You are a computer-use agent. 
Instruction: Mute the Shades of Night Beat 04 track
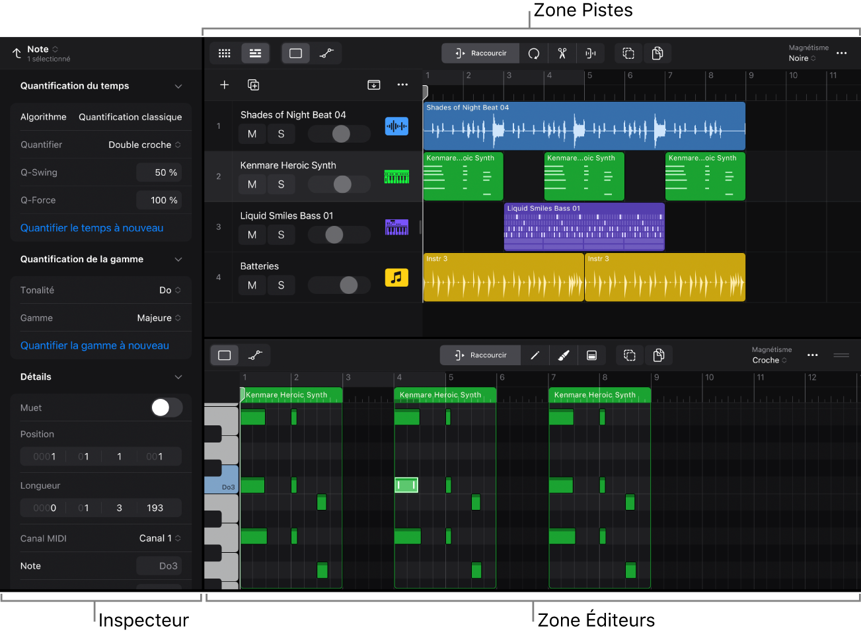tap(252, 134)
